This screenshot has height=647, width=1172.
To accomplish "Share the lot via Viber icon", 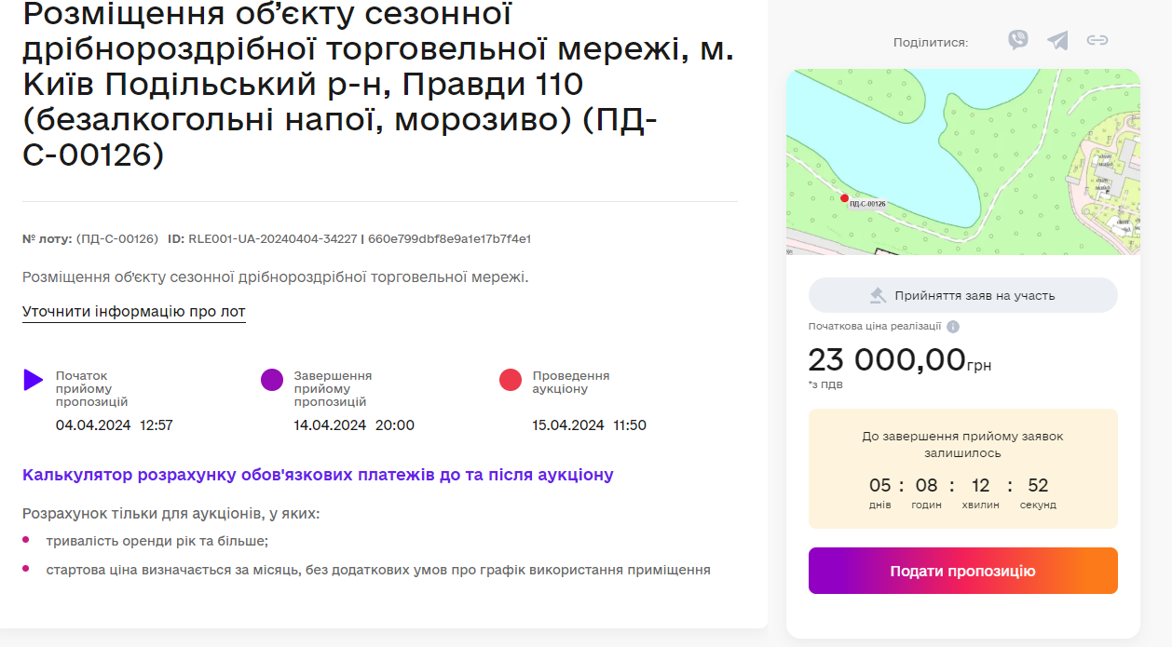I will click(1018, 41).
